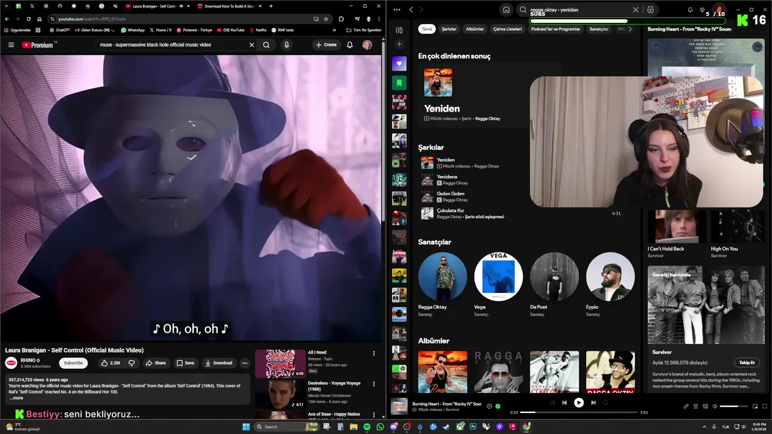
Task: Open options for Desireless Voyage Voyage suggestion
Action: click(x=373, y=384)
